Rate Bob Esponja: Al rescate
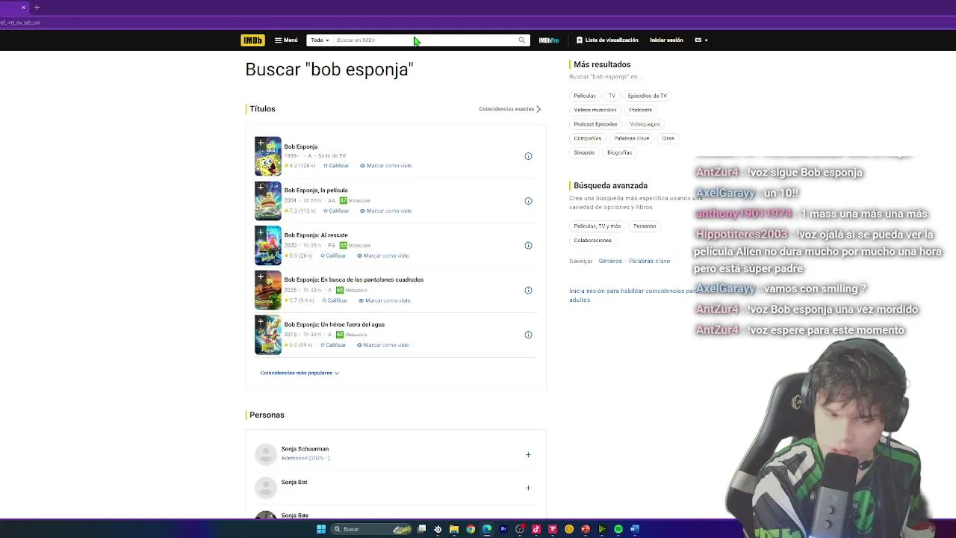The width and height of the screenshot is (956, 538). [x=333, y=256]
